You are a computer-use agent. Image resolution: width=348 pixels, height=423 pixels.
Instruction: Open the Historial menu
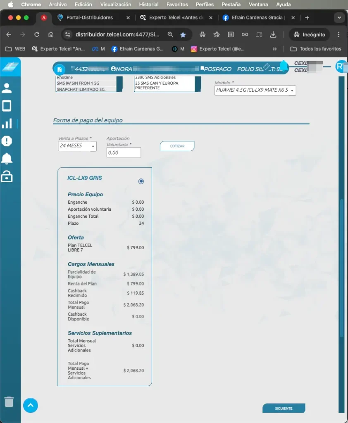coord(149,4)
